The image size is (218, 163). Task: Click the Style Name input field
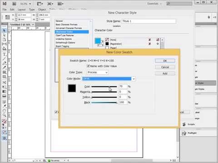point(149,21)
